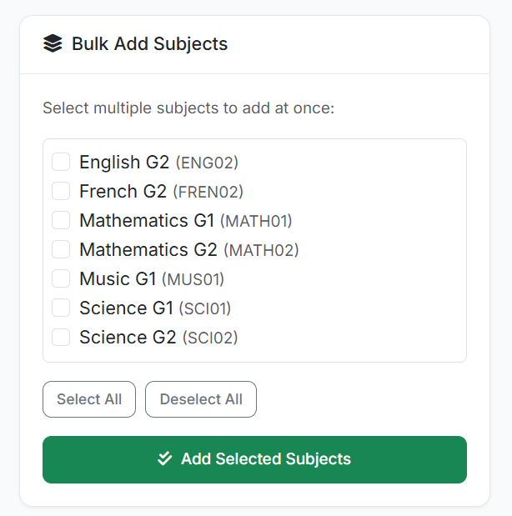Select the Music G1 checkbox

click(x=61, y=278)
